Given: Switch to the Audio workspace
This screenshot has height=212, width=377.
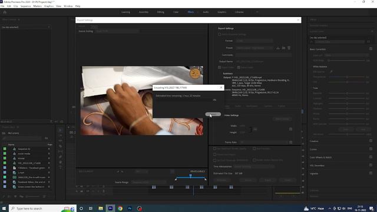Looking at the screenshot, I should click(206, 12).
